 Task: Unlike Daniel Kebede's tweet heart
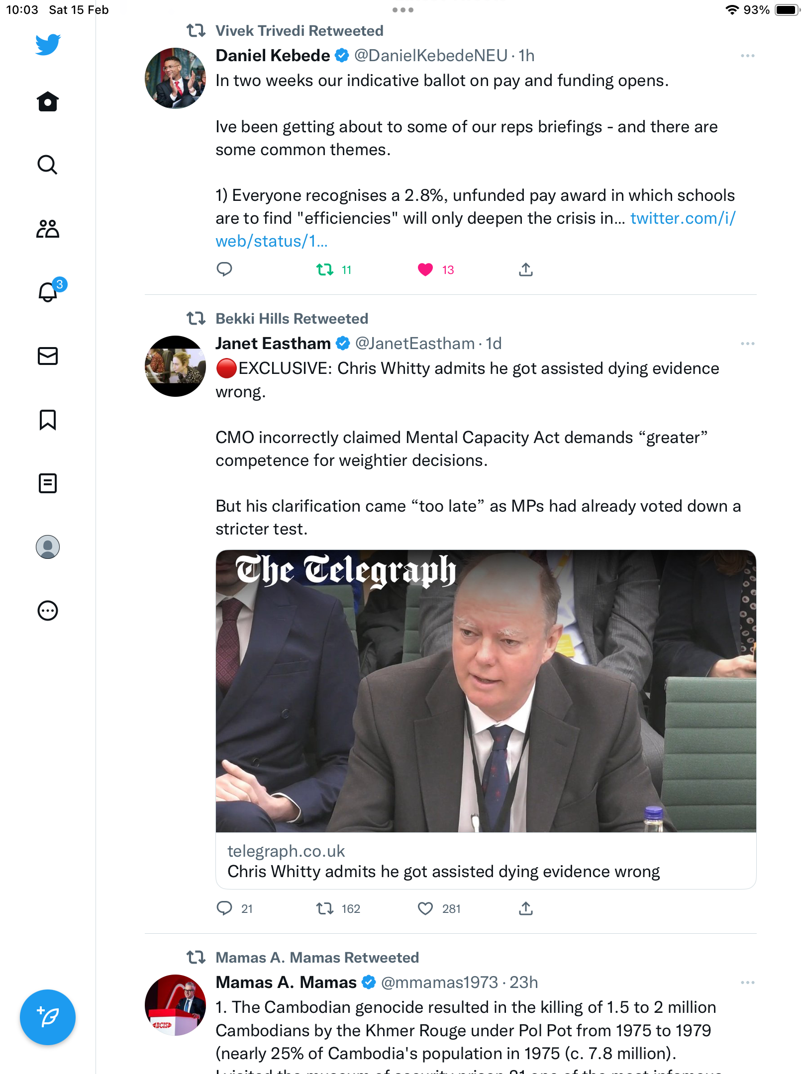(x=425, y=269)
